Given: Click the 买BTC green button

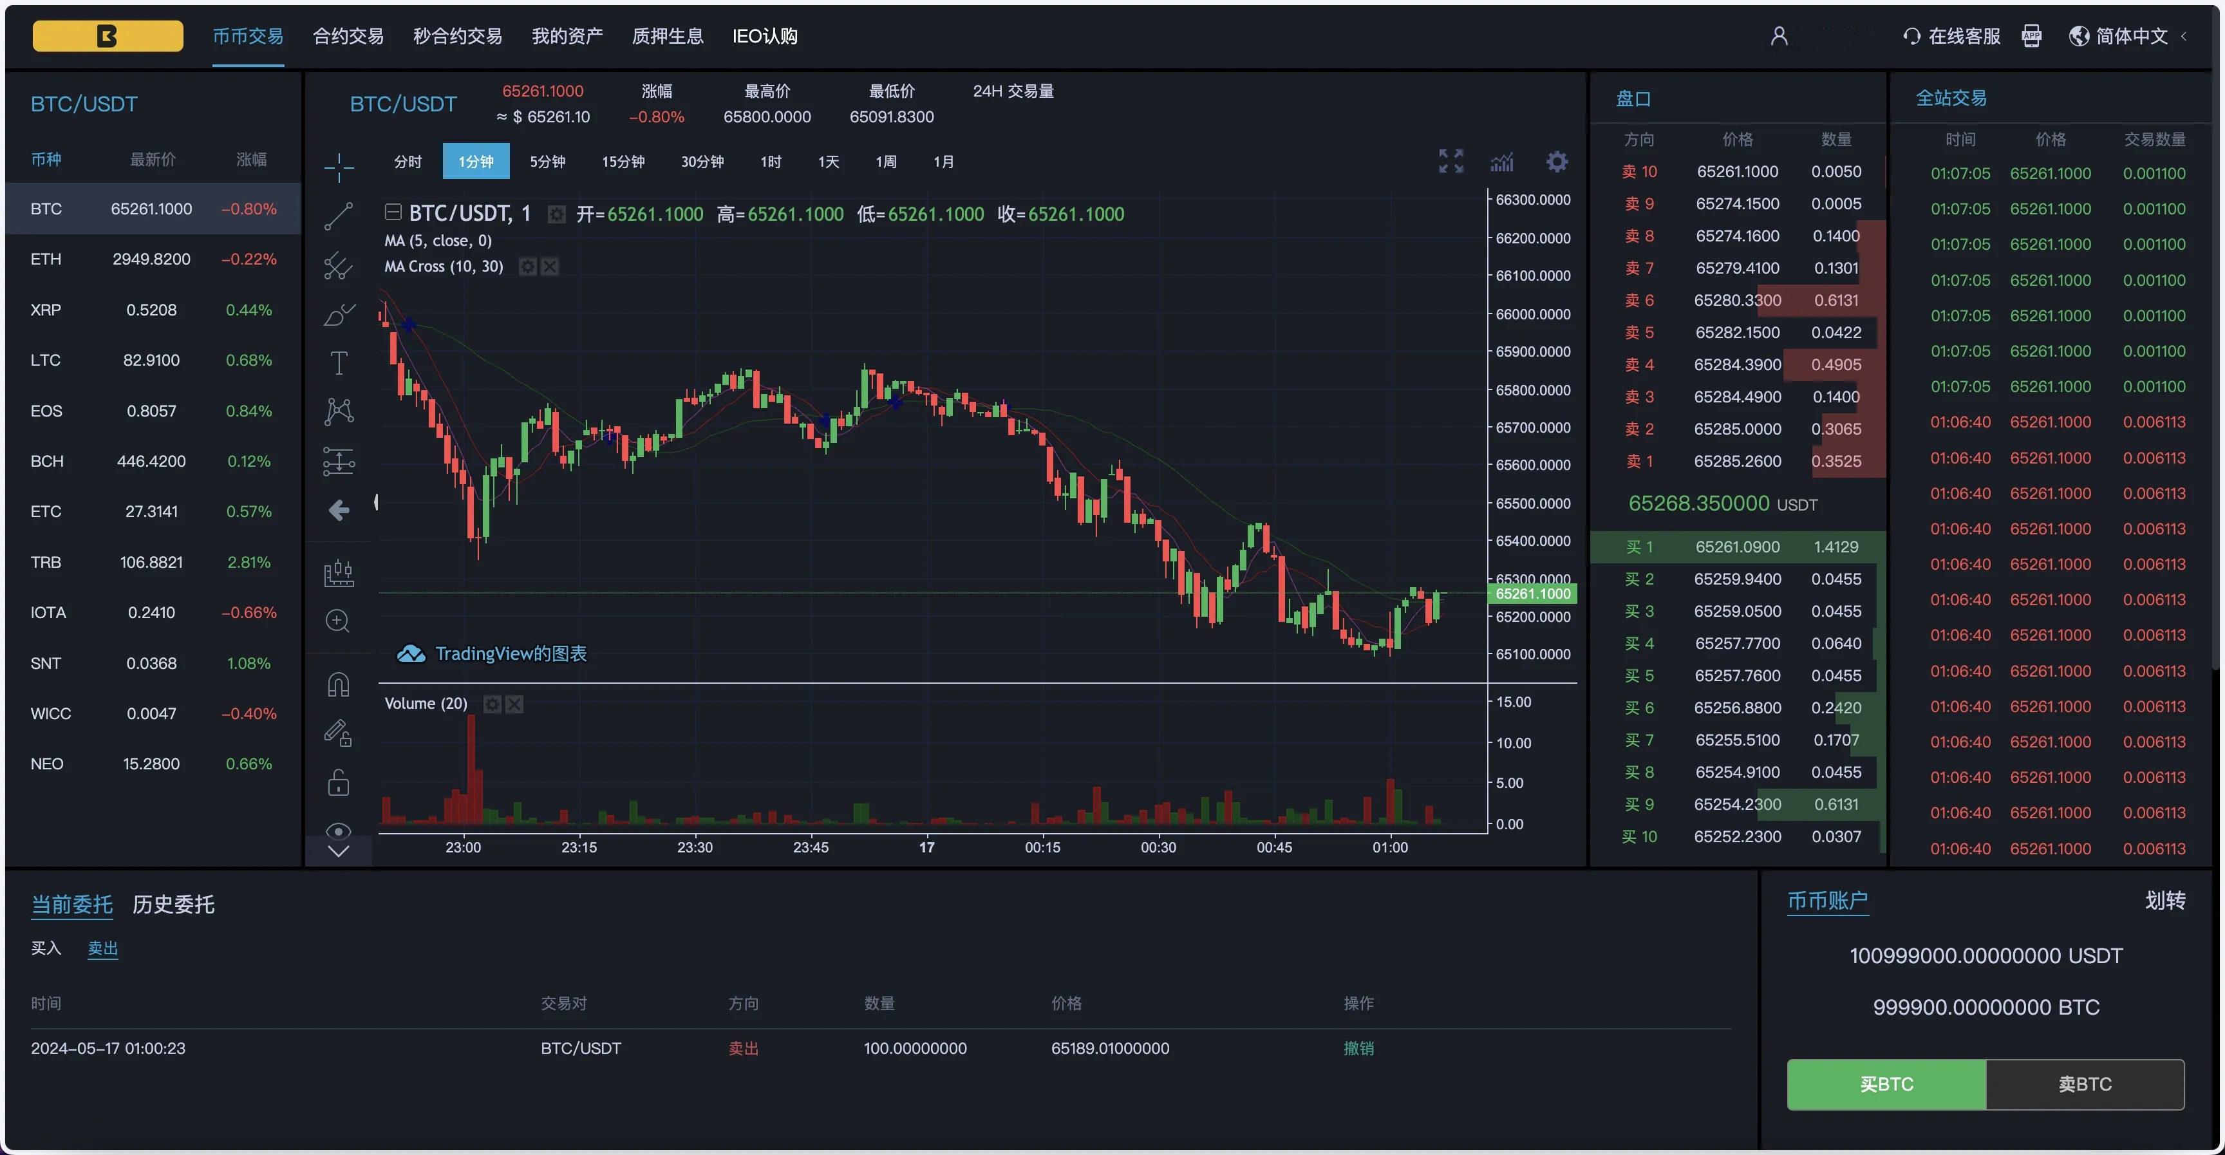Looking at the screenshot, I should point(1885,1083).
